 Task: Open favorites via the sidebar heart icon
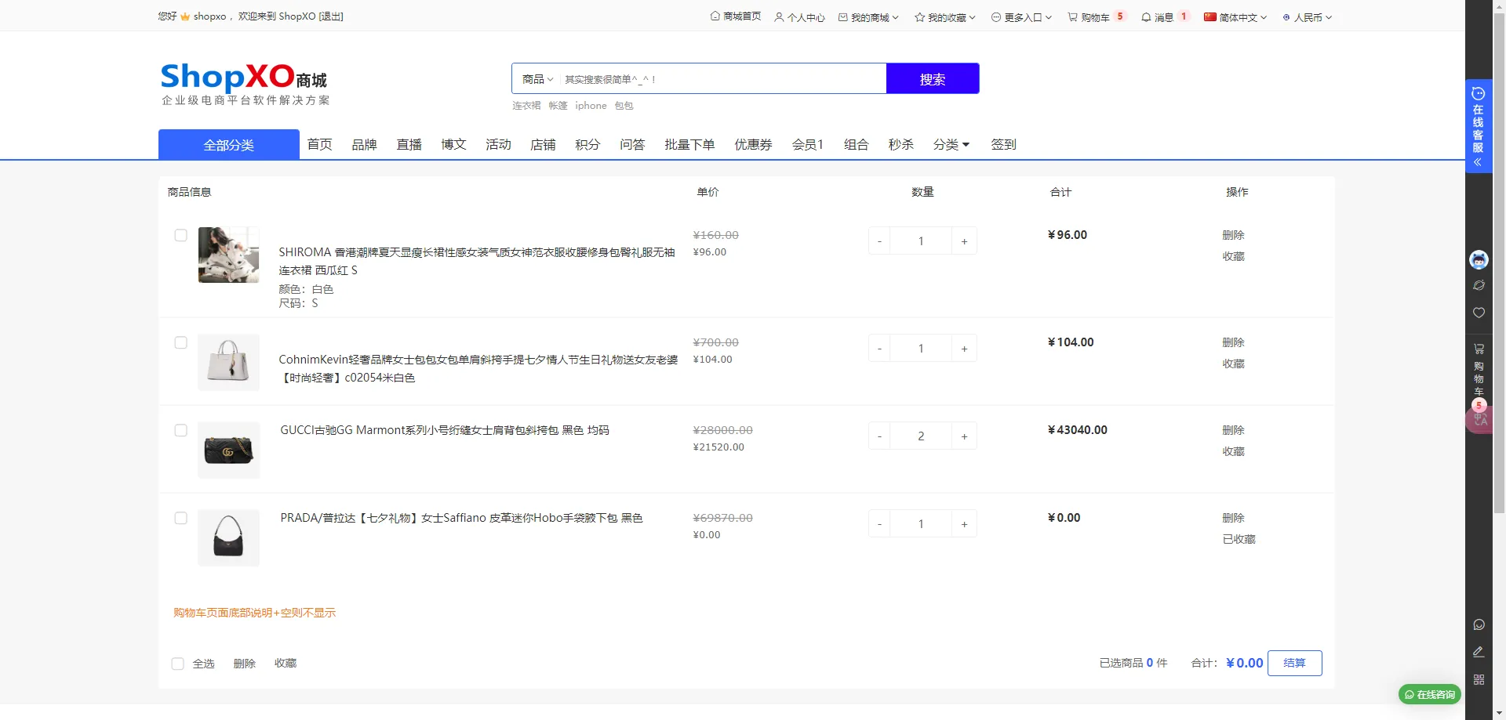coord(1479,313)
